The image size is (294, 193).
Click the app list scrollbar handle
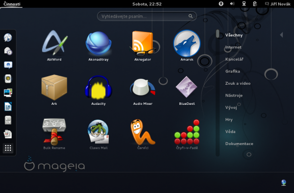pos(218,34)
